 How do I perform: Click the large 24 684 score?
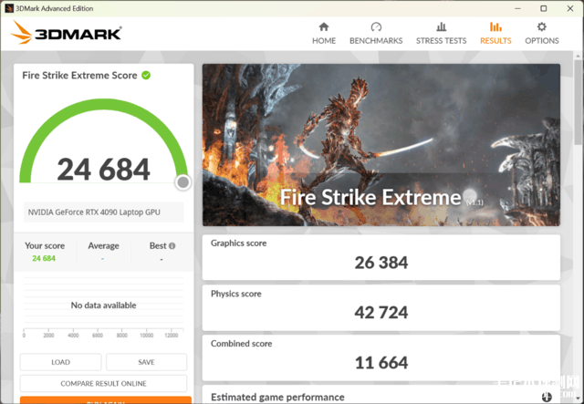coord(103,170)
